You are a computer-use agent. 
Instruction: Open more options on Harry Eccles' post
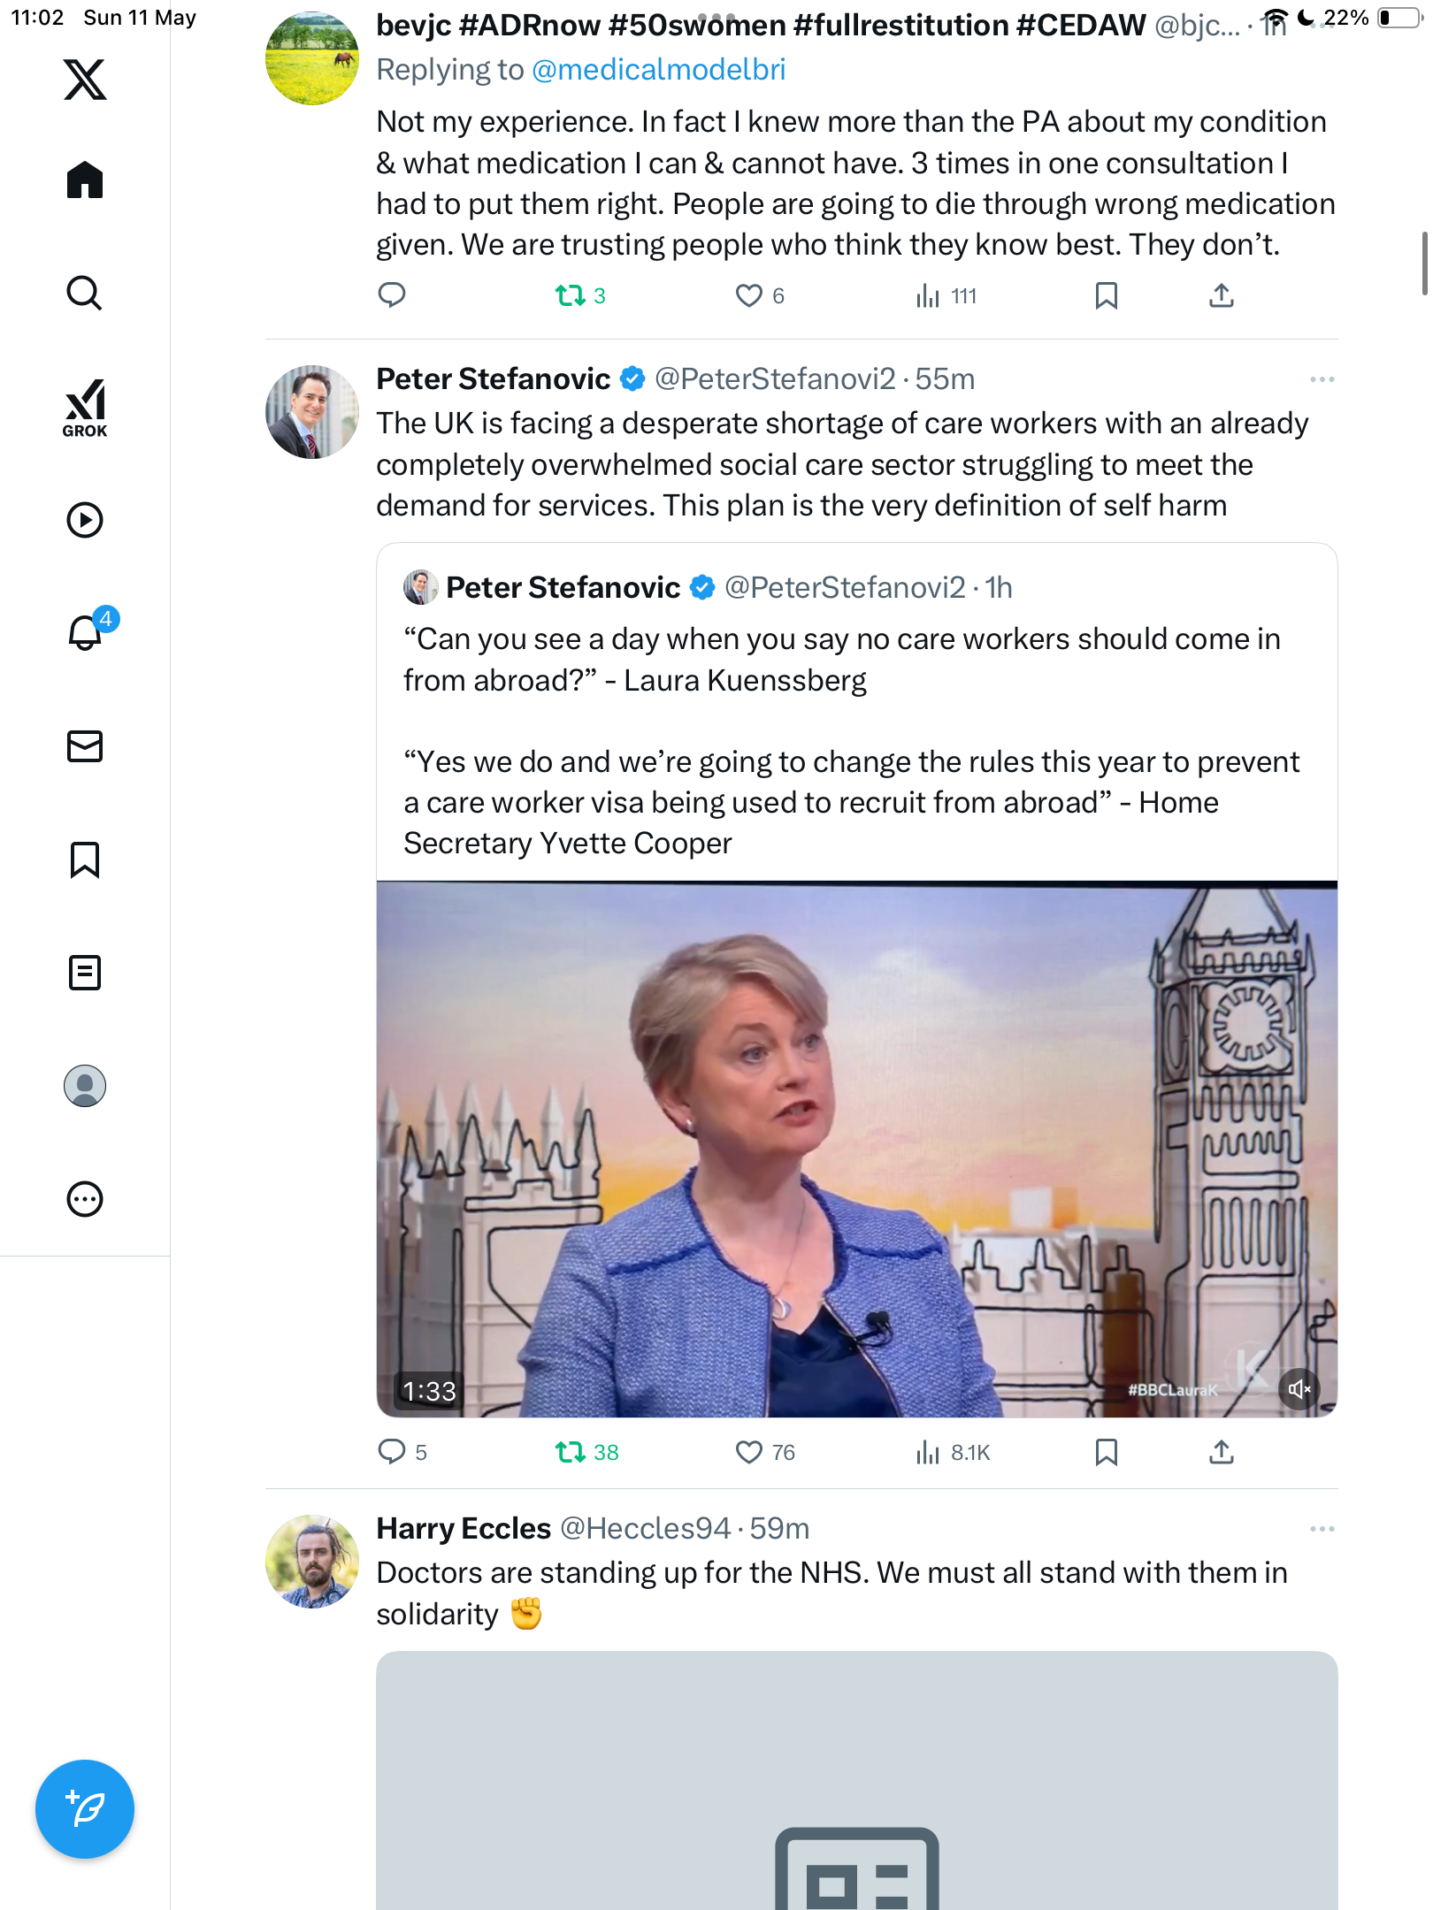tap(1322, 1529)
